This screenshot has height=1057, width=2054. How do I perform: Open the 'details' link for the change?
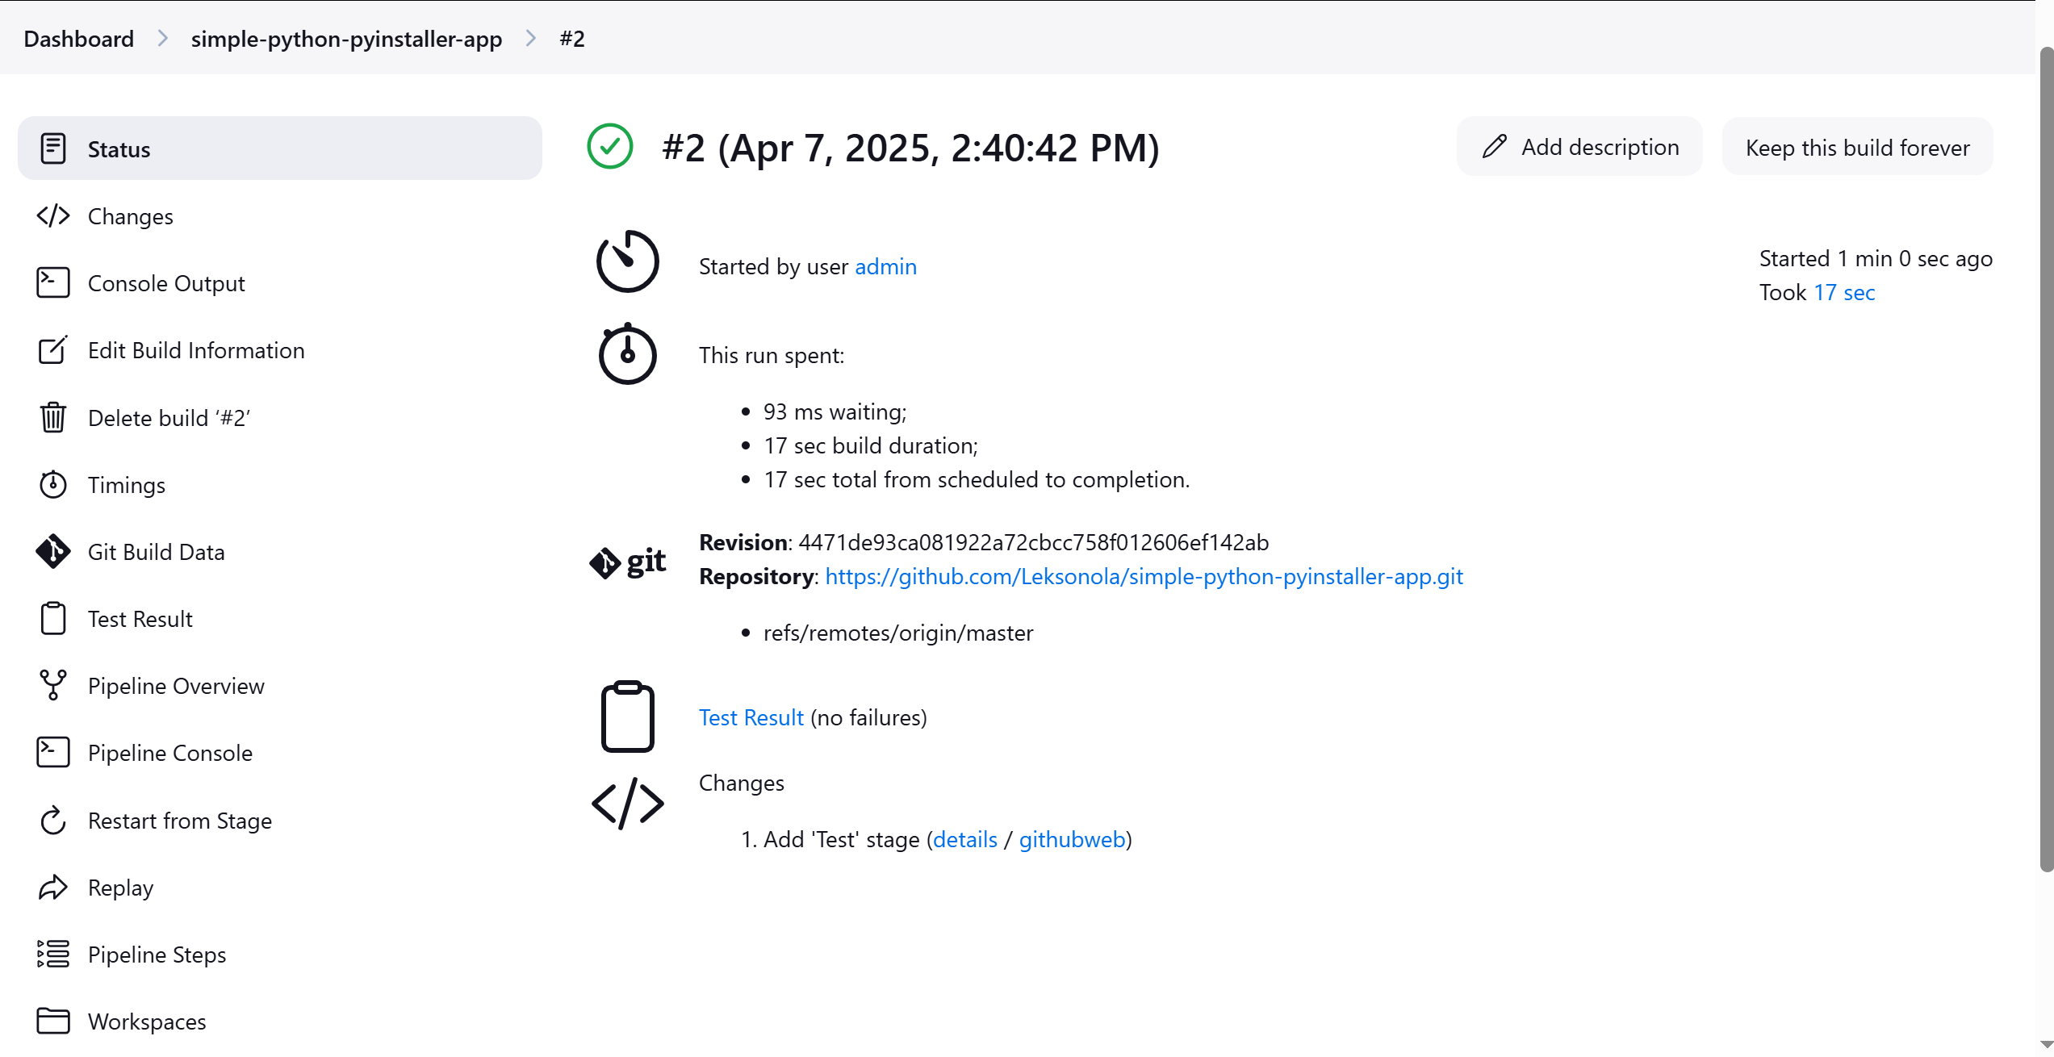click(965, 839)
